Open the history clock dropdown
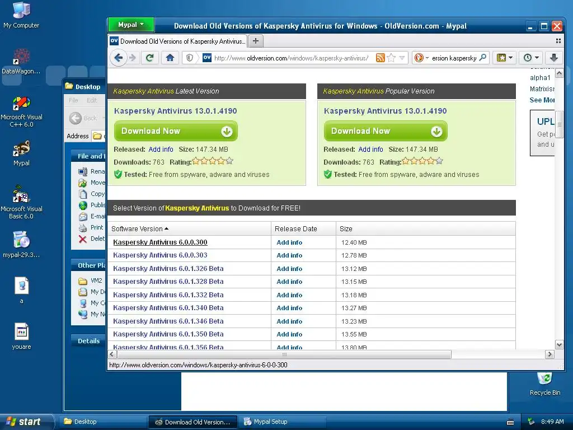This screenshot has height=430, width=573. (x=531, y=58)
